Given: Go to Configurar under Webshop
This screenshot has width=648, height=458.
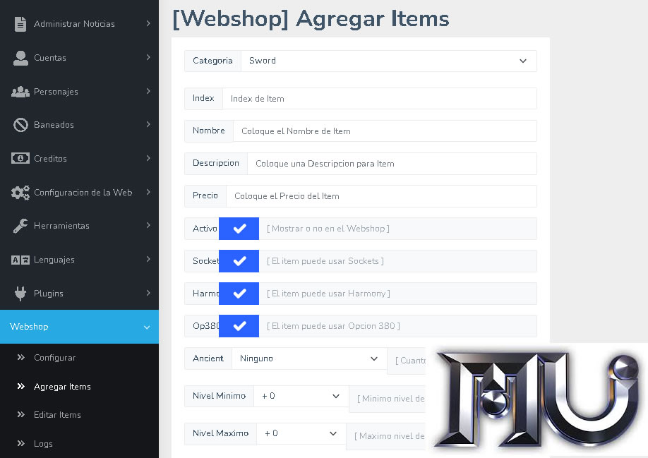Looking at the screenshot, I should [x=54, y=358].
